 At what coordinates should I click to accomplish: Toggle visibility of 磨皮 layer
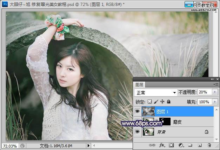pos(137,122)
